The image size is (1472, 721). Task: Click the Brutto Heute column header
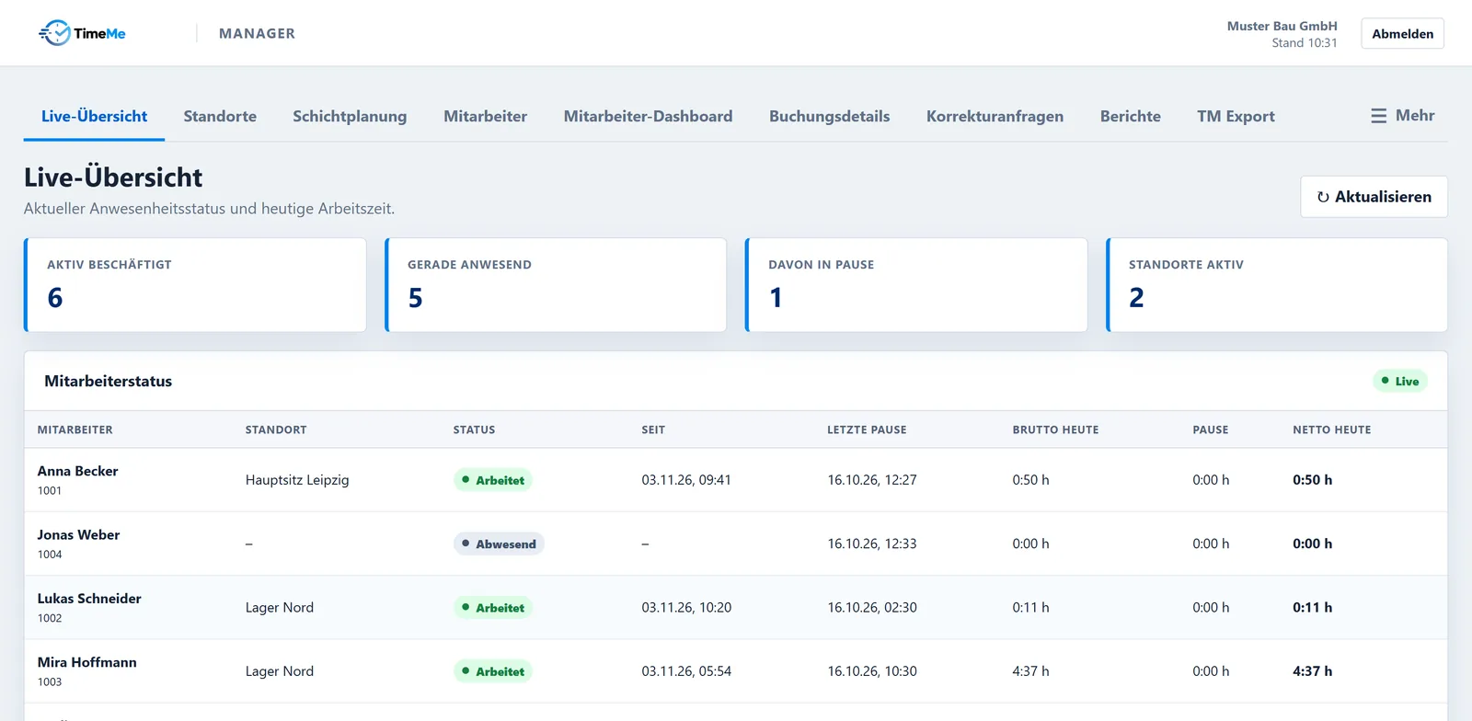(1055, 429)
